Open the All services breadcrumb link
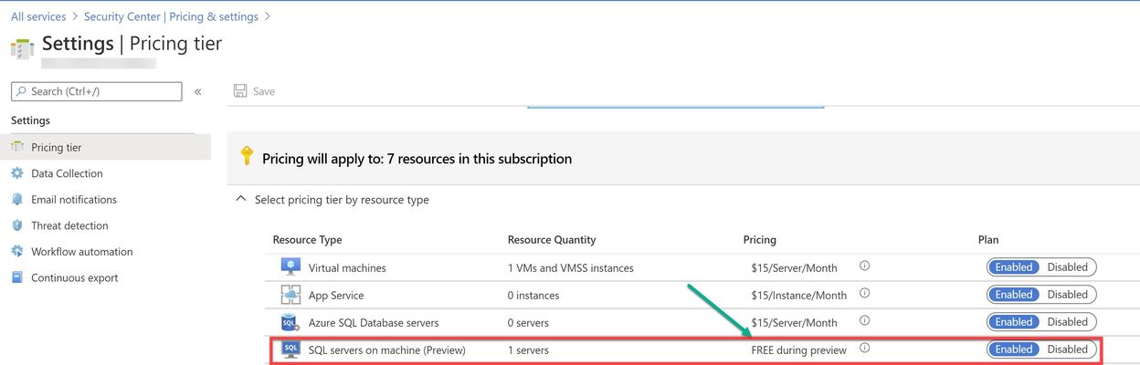This screenshot has width=1140, height=365. click(38, 16)
